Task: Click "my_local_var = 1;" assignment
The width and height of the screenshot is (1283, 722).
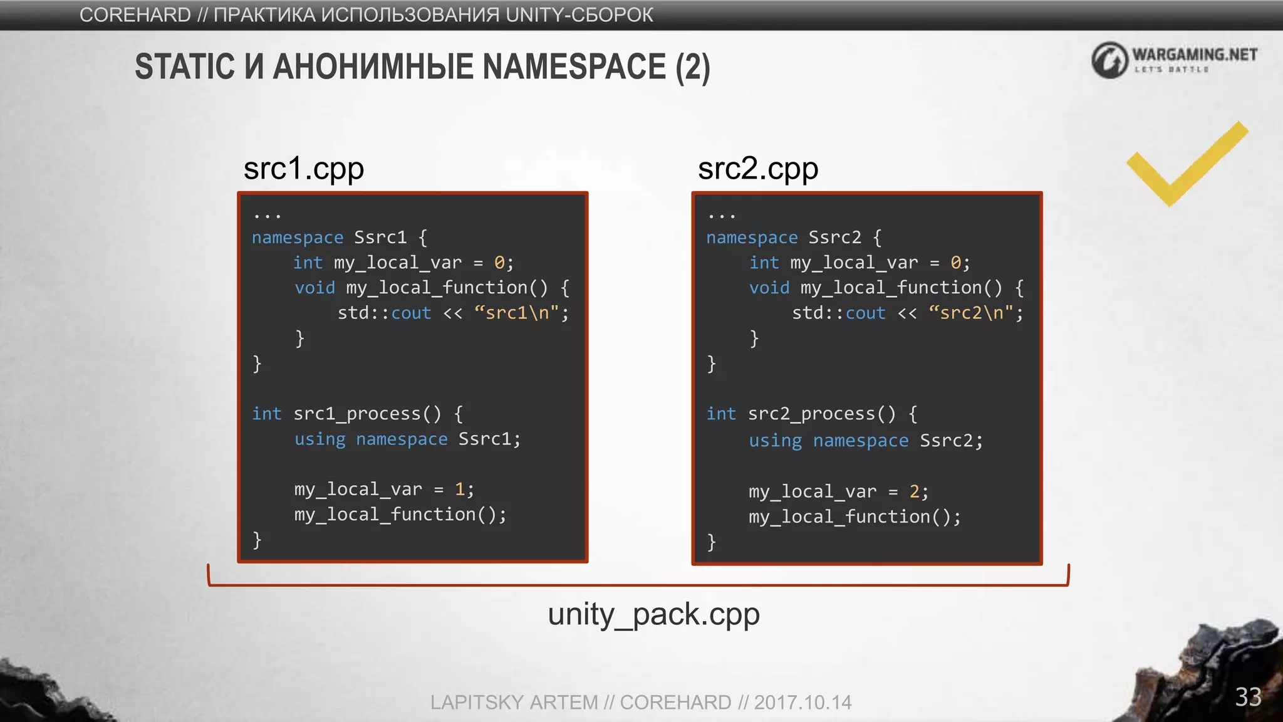Action: tap(385, 489)
